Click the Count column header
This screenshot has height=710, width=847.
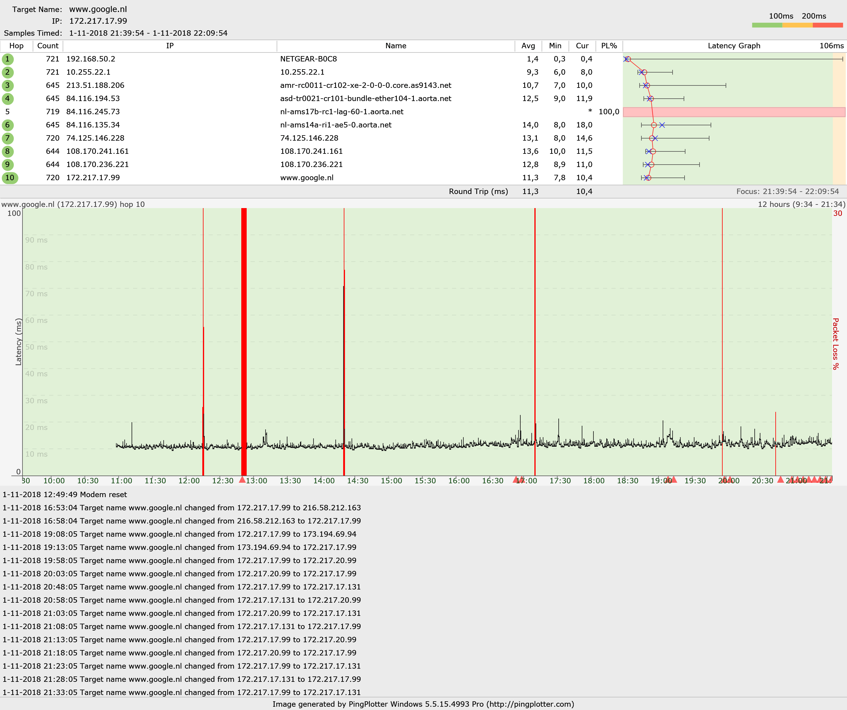[48, 46]
